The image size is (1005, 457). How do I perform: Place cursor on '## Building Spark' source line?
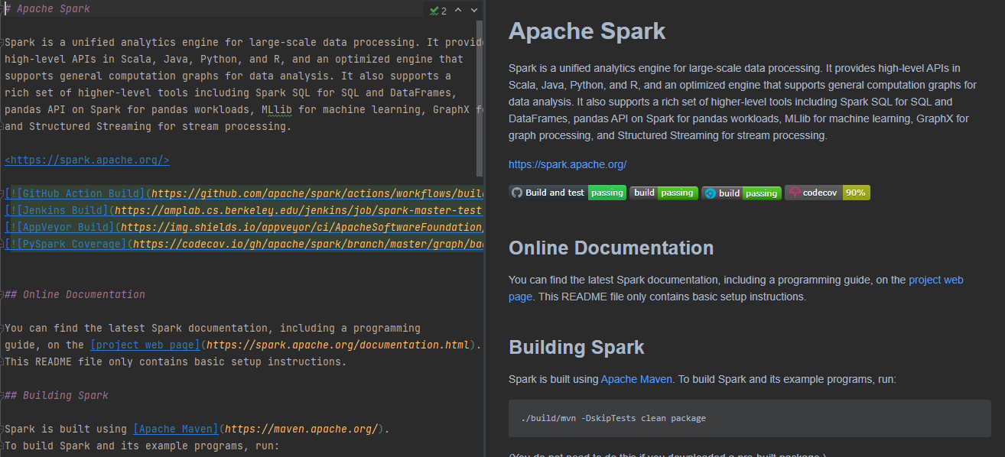(x=57, y=396)
